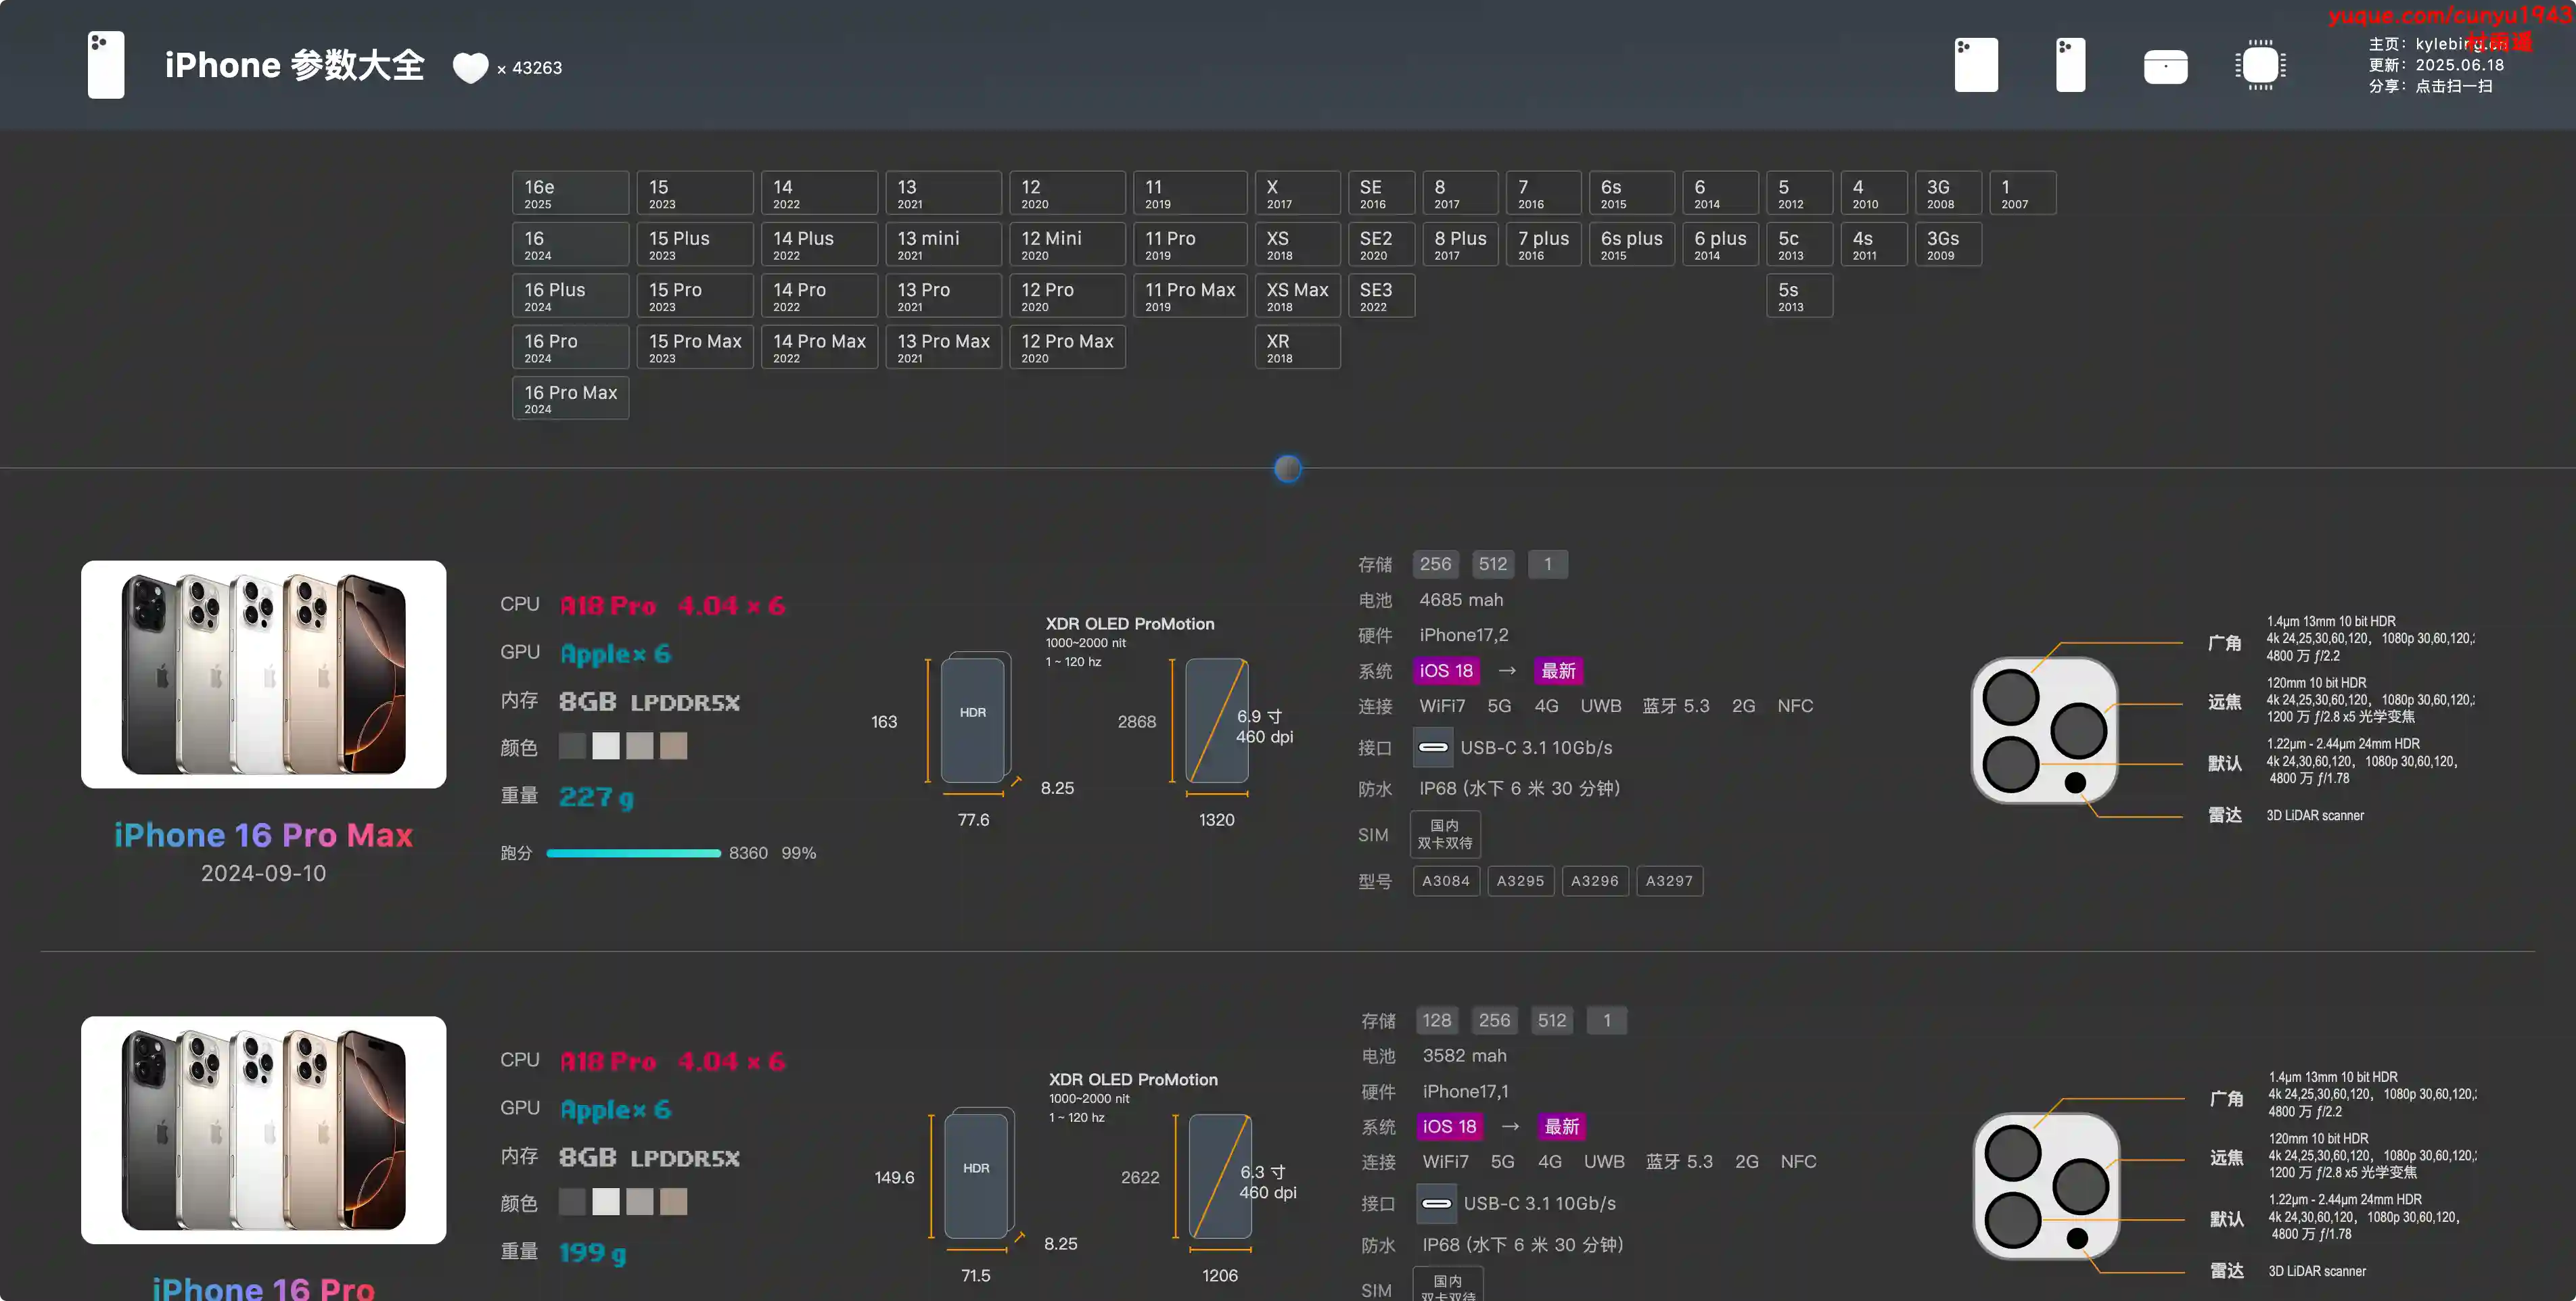The image size is (2576, 1301).
Task: Click the blue divider handle dot
Action: [x=1288, y=468]
